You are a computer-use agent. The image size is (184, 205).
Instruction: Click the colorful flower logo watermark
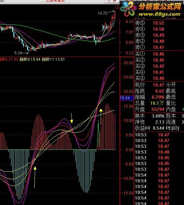pyautogui.click(x=128, y=9)
